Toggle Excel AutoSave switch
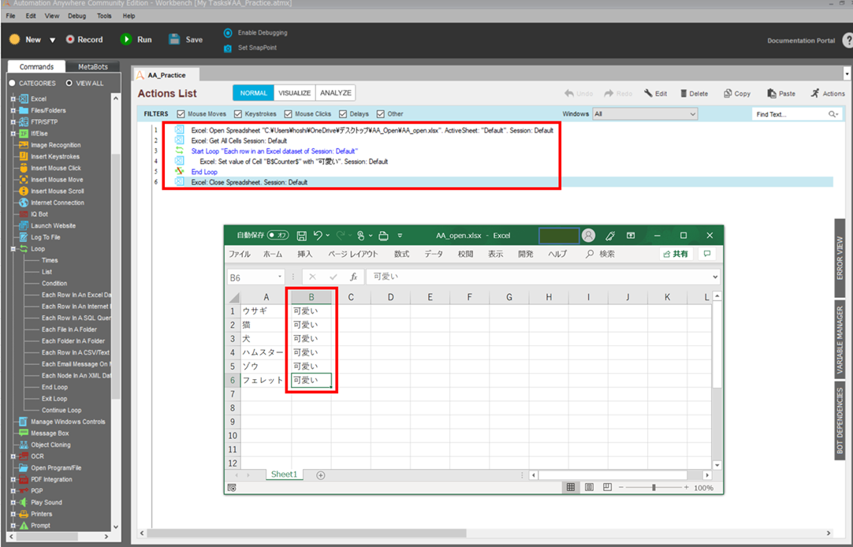This screenshot has height=547, width=853. pyautogui.click(x=278, y=236)
